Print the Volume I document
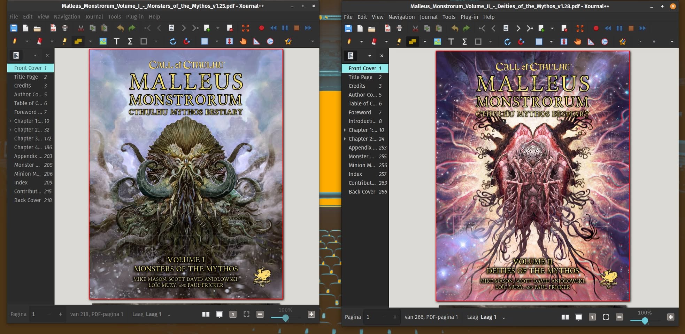Image resolution: width=685 pixels, height=334 pixels. click(65, 28)
